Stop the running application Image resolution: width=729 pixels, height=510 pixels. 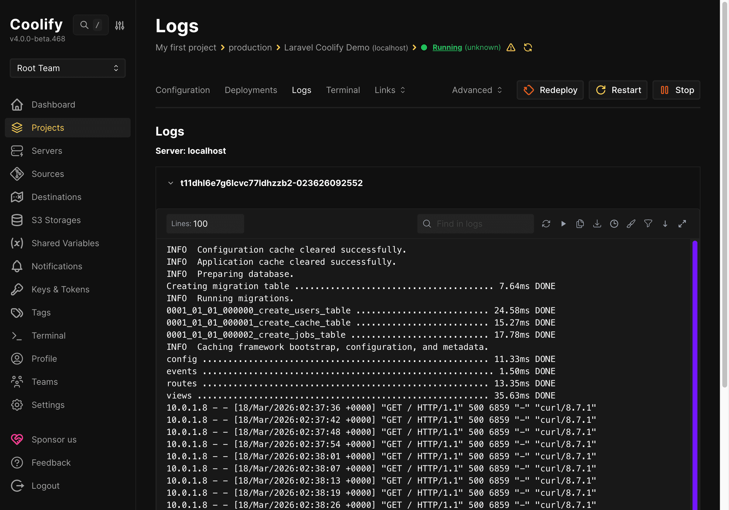[x=676, y=90]
